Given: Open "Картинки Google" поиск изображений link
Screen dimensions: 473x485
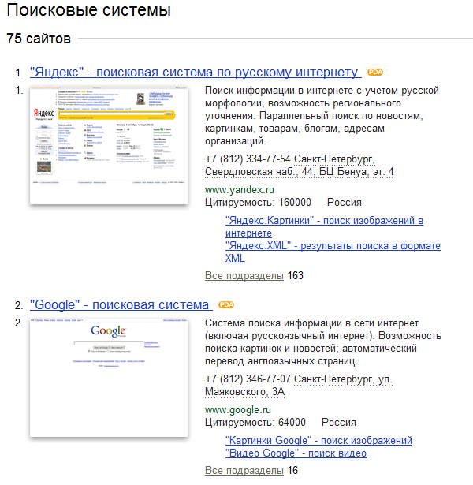Looking at the screenshot, I should [318, 441].
